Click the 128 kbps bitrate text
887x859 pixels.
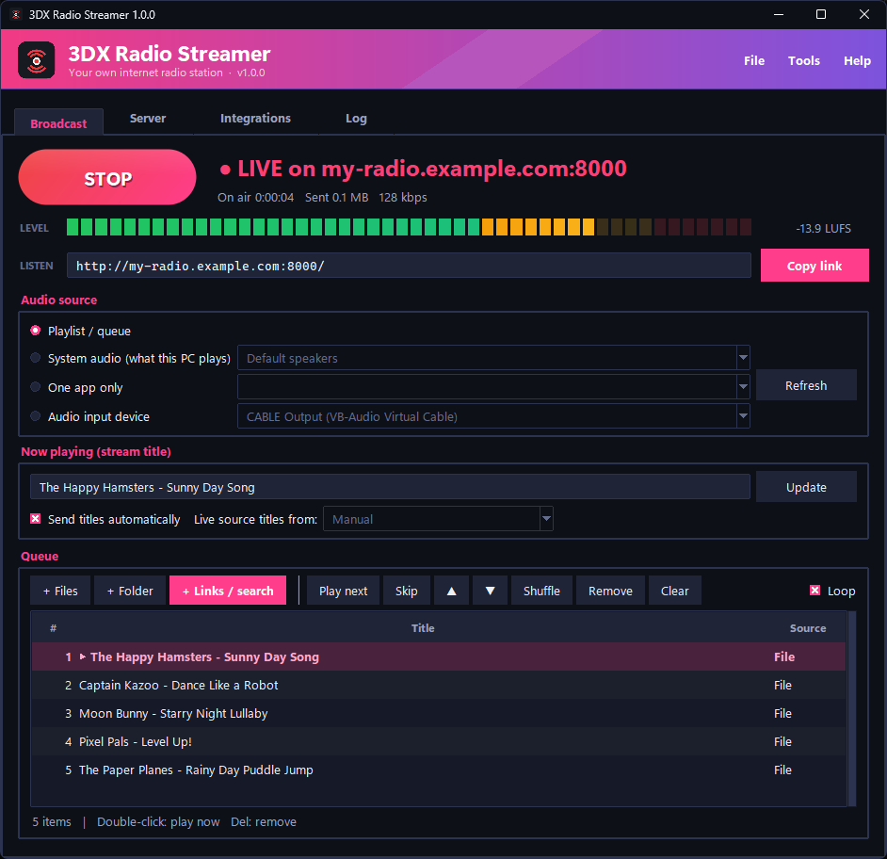tap(403, 198)
